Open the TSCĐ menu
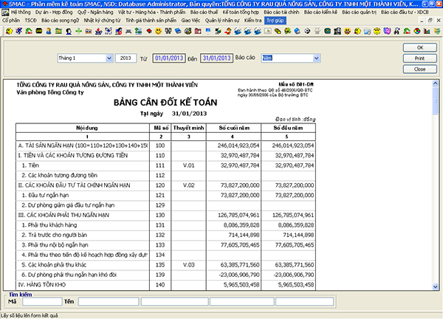 click(30, 21)
